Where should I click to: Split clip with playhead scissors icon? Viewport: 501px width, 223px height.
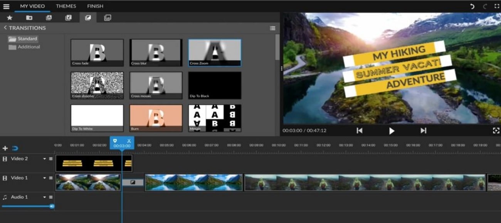(129, 141)
